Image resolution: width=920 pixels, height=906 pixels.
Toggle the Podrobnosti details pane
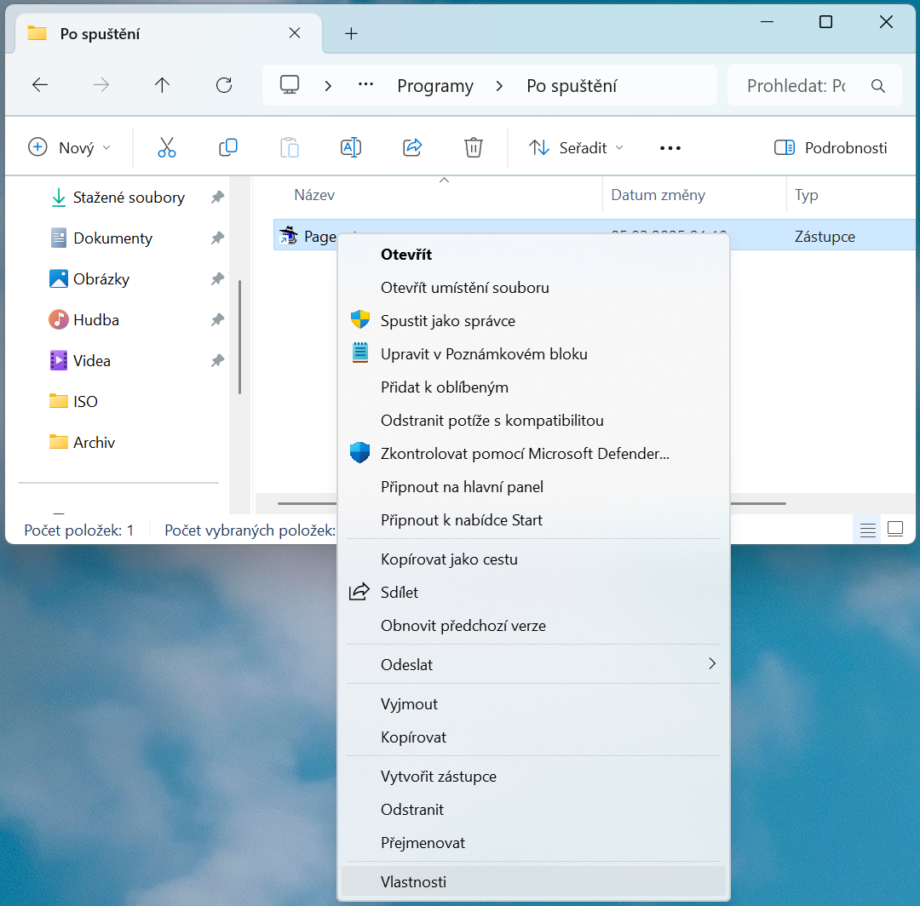831,148
